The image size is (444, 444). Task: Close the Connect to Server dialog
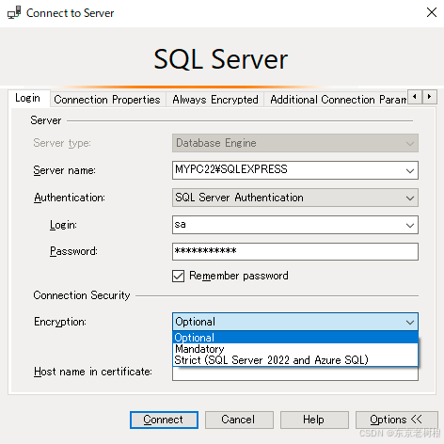(432, 12)
